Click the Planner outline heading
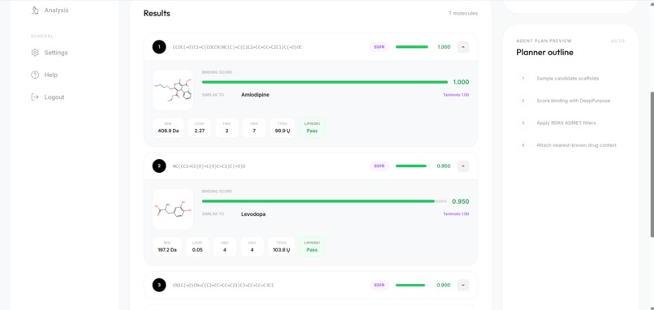This screenshot has width=654, height=310. (x=544, y=53)
